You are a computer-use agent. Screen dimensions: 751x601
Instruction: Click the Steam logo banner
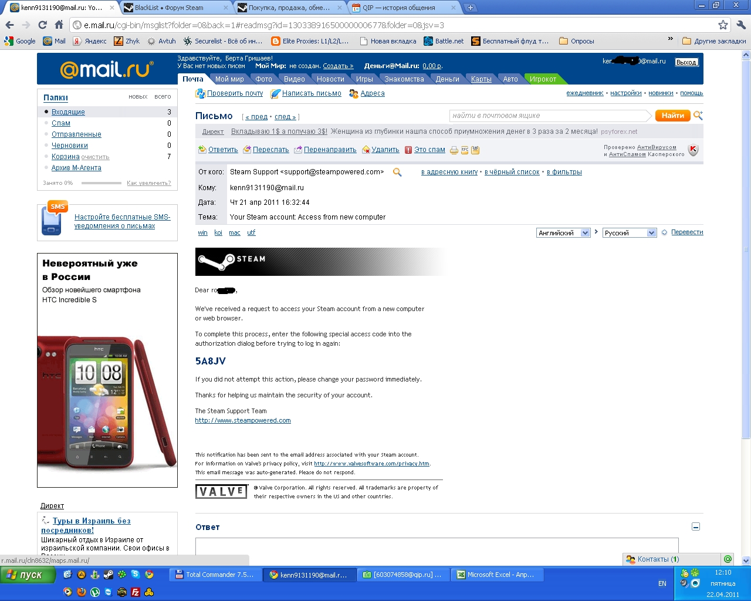point(321,262)
